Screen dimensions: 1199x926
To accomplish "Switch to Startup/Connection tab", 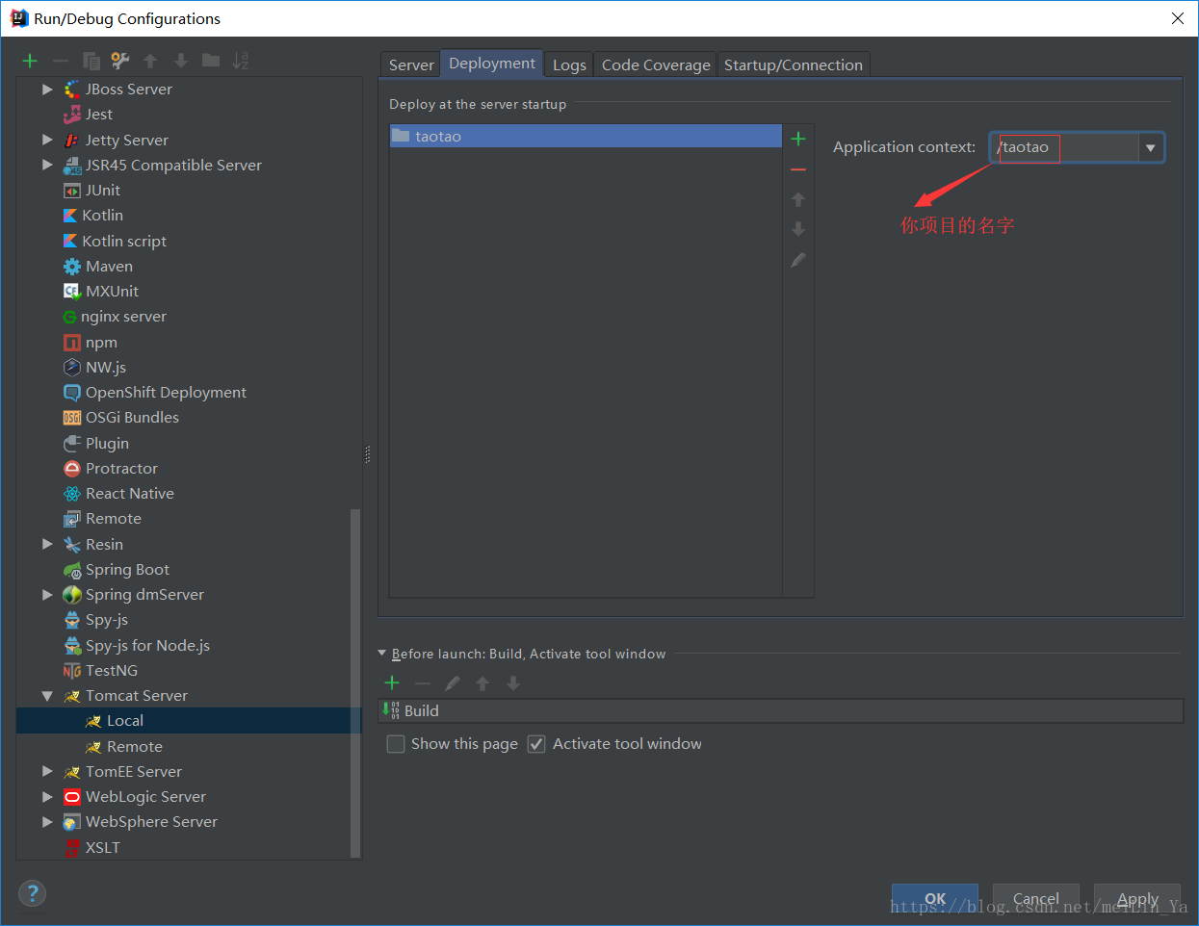I will pyautogui.click(x=794, y=64).
